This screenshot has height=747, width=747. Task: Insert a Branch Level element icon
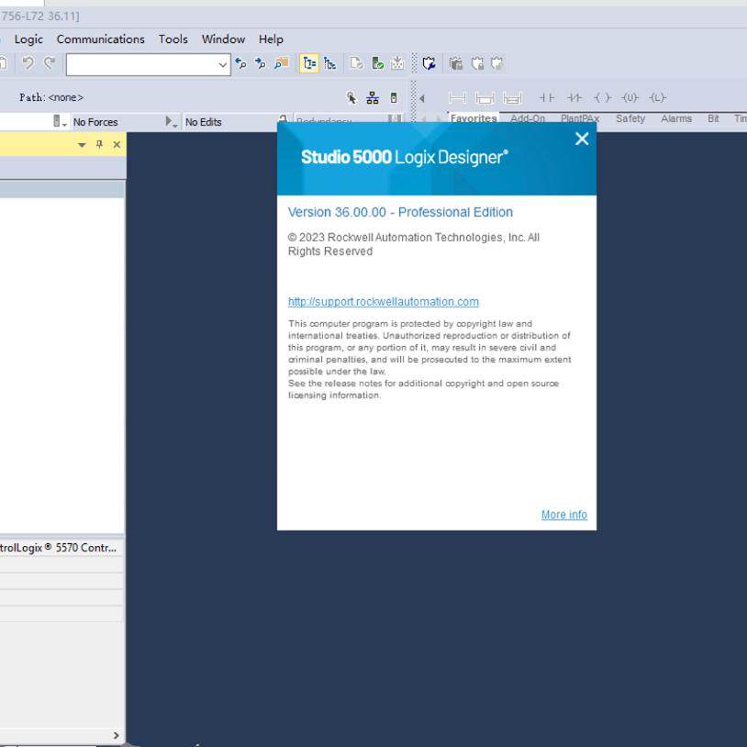[512, 98]
